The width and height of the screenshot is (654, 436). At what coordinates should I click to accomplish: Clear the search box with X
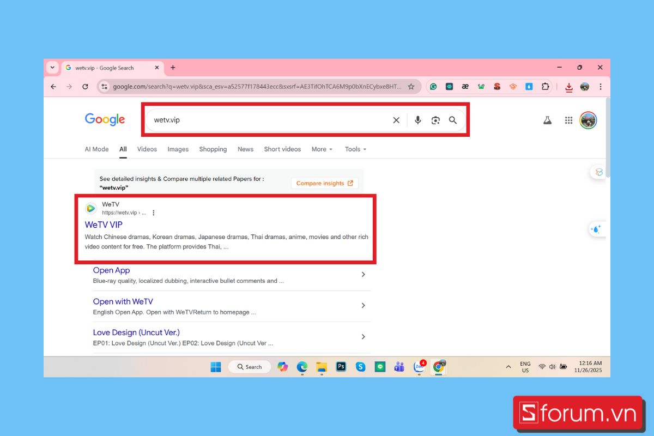tap(396, 120)
